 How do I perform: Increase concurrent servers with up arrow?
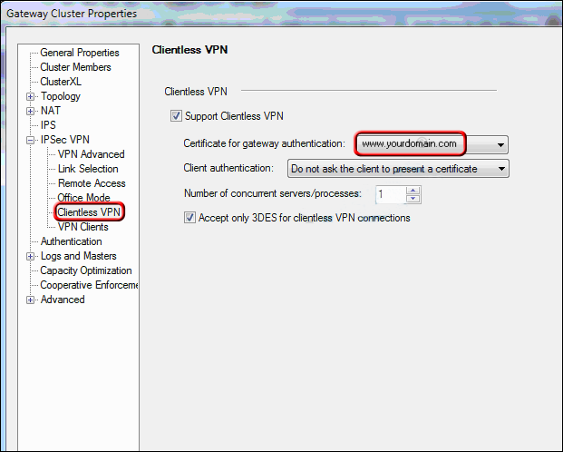pyautogui.click(x=413, y=191)
